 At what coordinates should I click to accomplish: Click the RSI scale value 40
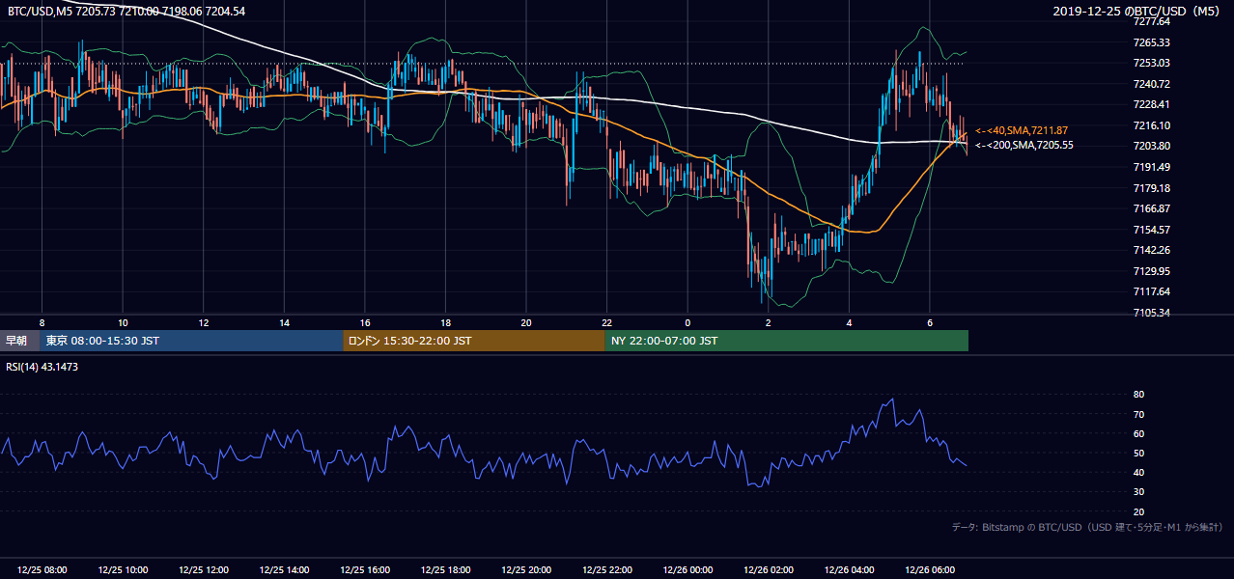coord(1139,472)
